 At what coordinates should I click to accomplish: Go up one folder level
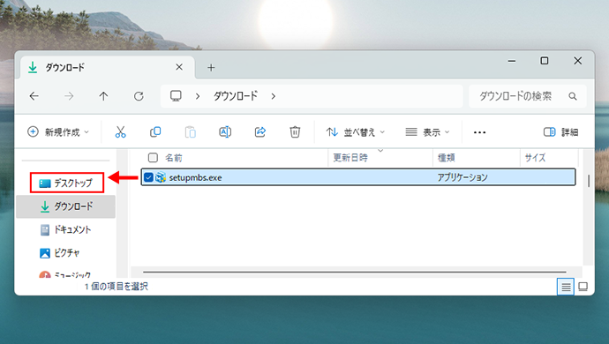[x=103, y=96]
